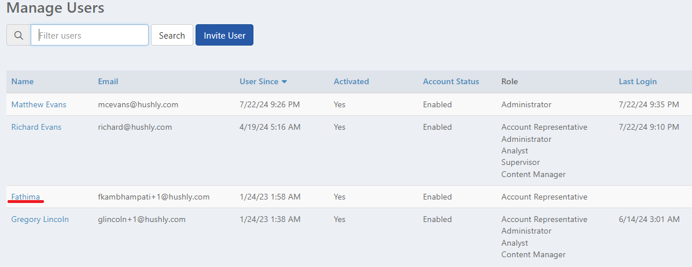Click Richard Evans' Supervisor role text
The image size is (692, 267).
coord(520,162)
